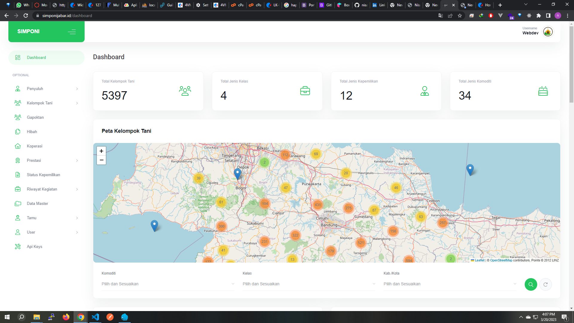
Task: Reload the page in Chrome
Action: [x=26, y=16]
